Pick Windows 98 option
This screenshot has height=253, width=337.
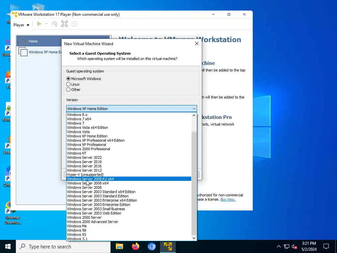tap(129, 230)
